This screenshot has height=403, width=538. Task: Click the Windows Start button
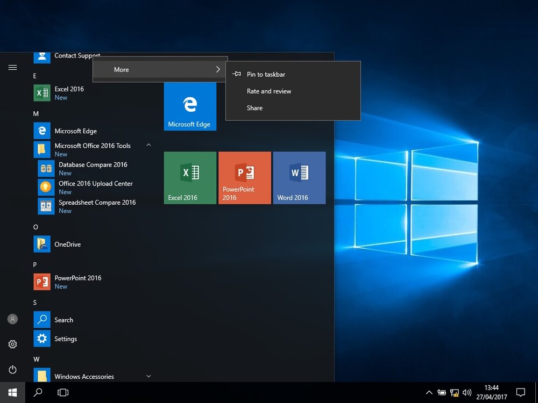pyautogui.click(x=12, y=392)
